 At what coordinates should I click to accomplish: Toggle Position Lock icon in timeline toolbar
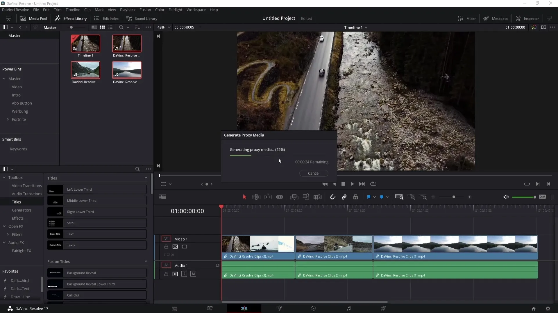tap(355, 197)
